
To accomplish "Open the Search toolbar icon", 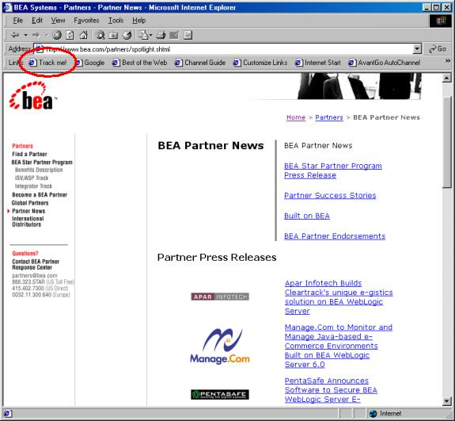I will pos(100,35).
